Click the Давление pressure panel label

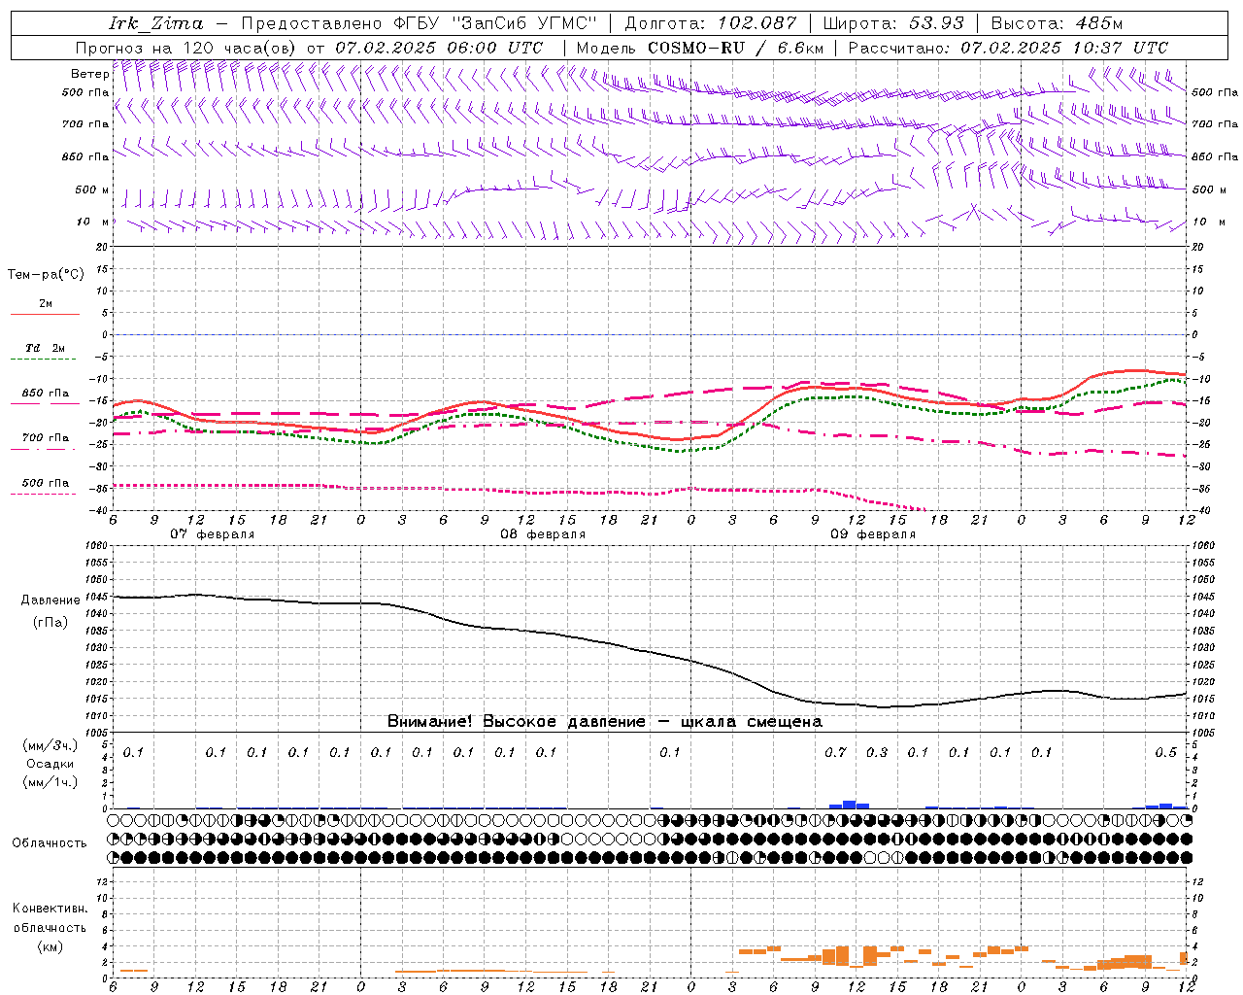tap(49, 600)
